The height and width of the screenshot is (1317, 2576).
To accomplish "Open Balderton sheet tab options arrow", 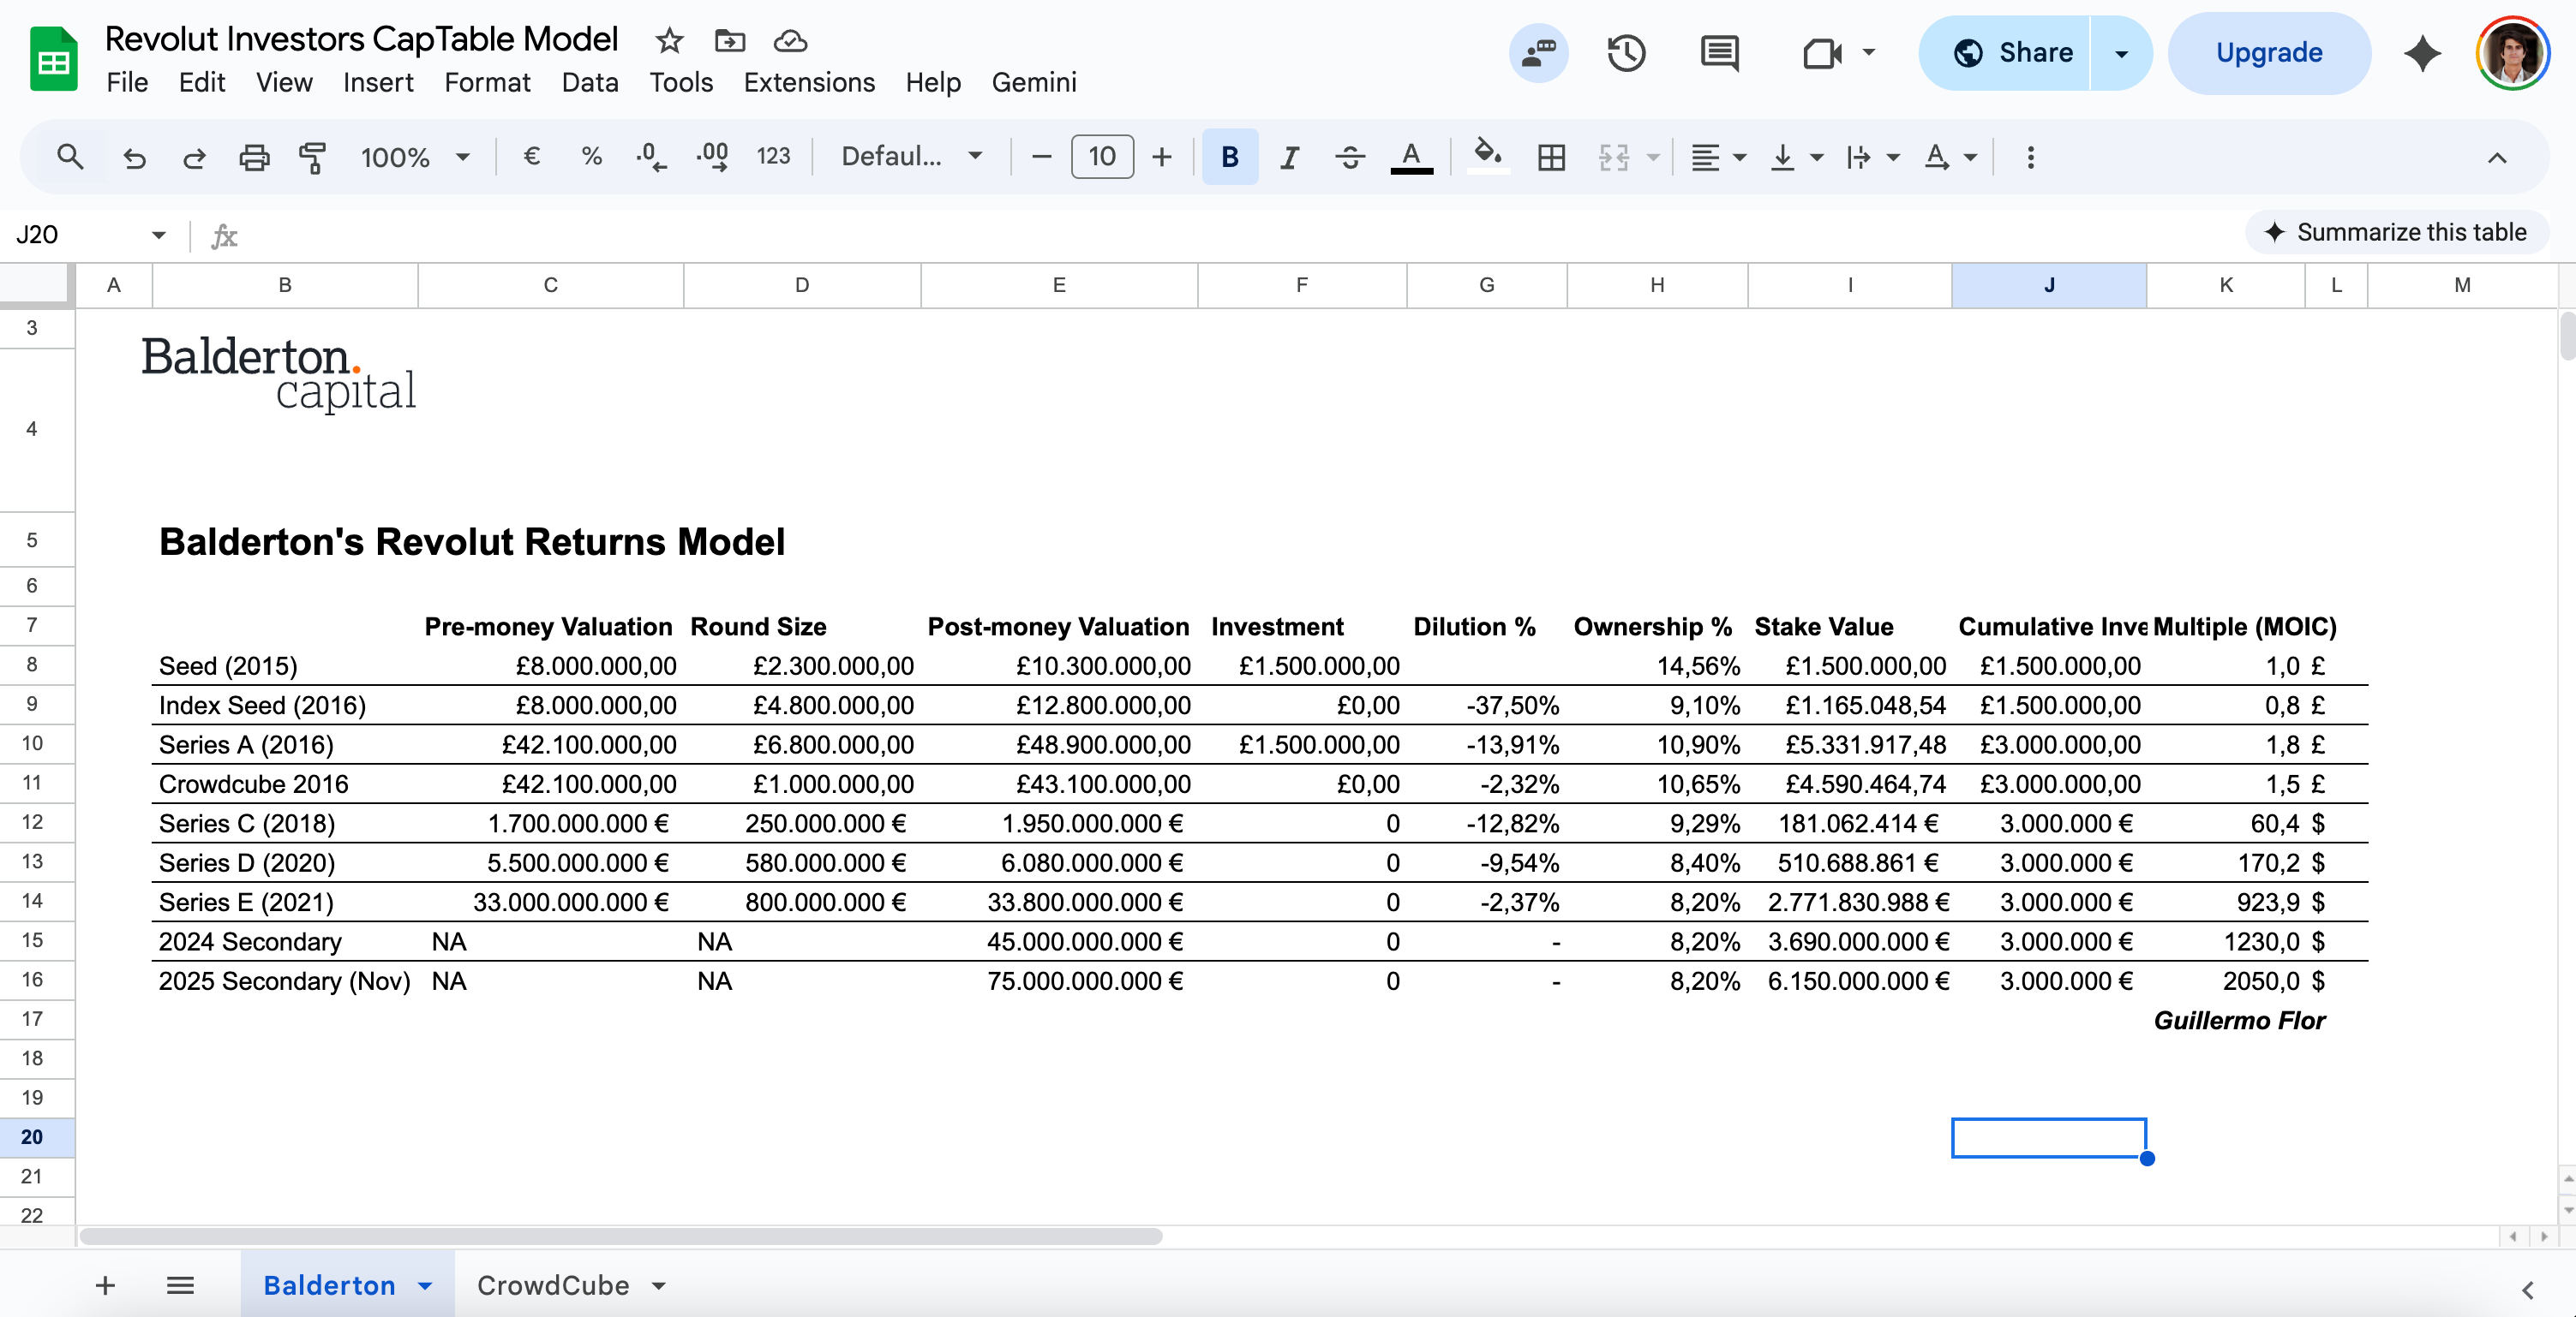I will point(425,1285).
